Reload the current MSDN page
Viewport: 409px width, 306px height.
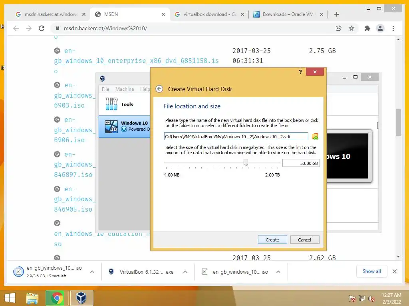click(x=42, y=28)
